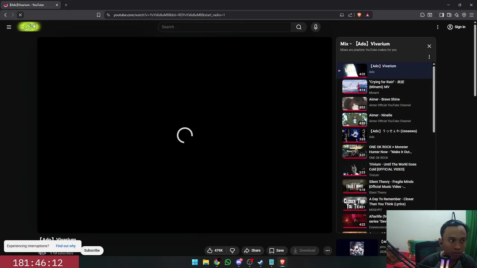Open the YouTube hamburger guide menu
The image size is (477, 268).
[9, 27]
